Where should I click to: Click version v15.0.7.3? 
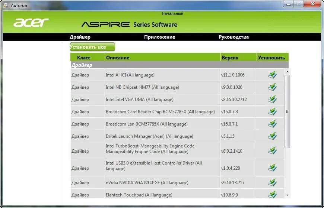(229, 111)
